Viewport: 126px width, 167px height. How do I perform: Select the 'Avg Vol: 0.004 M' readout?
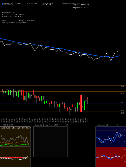tap(81, 5)
